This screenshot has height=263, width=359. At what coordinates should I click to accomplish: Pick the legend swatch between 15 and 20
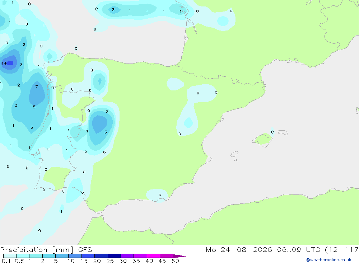click(88, 256)
